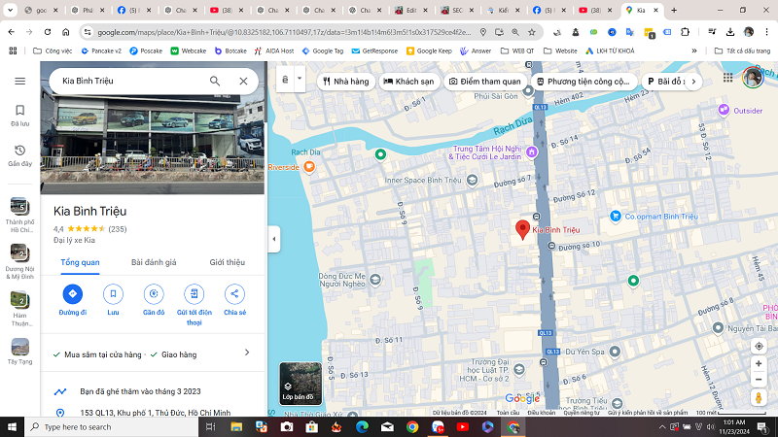Click the Gần đó nearby button
Viewport: 778px width, 437px height.
coord(154,300)
